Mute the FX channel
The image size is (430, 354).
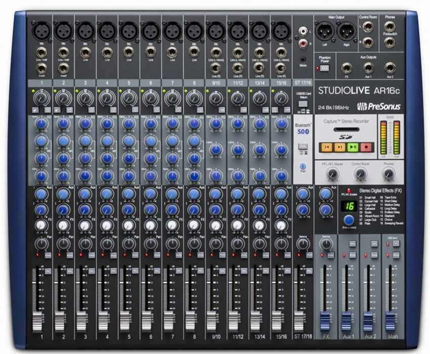click(x=331, y=255)
